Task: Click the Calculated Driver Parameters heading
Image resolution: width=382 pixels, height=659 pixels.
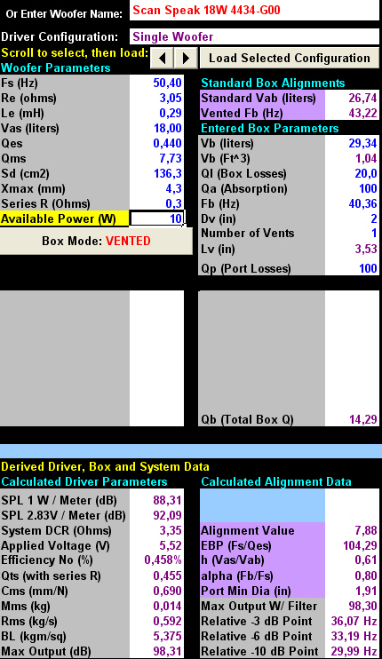Action: (84, 481)
